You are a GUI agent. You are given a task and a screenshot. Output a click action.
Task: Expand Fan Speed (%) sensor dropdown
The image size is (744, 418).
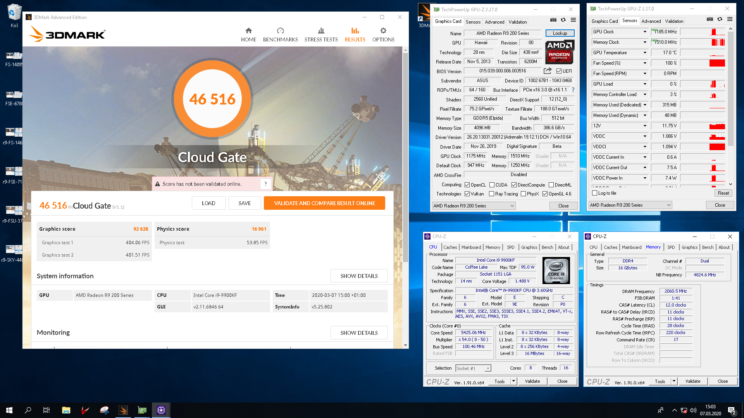click(645, 63)
